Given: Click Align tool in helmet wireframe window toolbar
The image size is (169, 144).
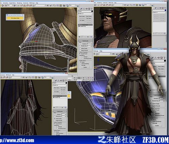Looking at the screenshot, I should pos(51,5).
